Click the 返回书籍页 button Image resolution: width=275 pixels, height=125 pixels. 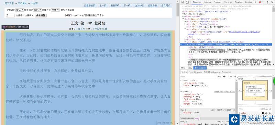click(x=90, y=5)
